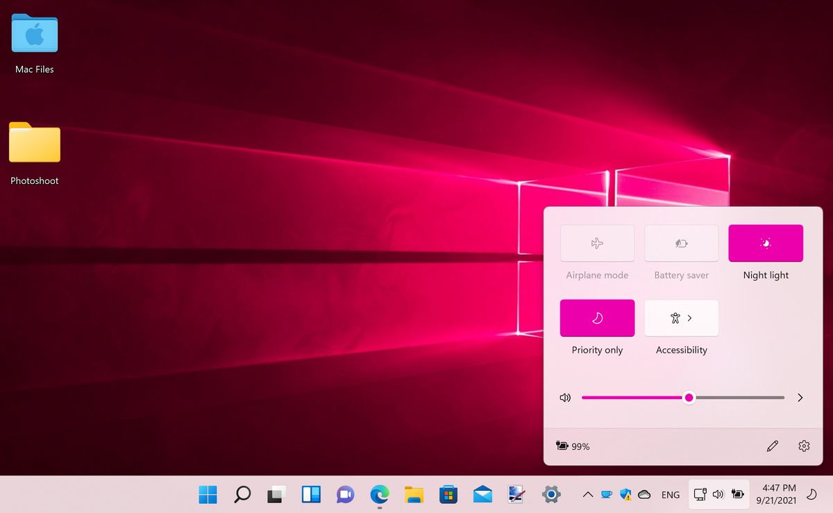Toggle Airplane mode off if enabled
The height and width of the screenshot is (513, 833).
(597, 243)
